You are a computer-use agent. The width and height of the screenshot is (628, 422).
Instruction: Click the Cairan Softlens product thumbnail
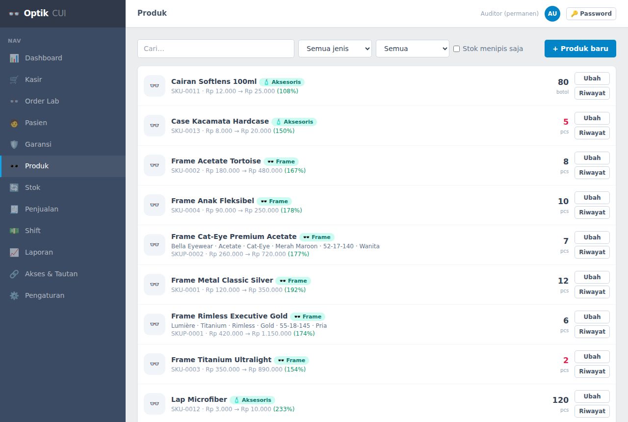(x=155, y=86)
